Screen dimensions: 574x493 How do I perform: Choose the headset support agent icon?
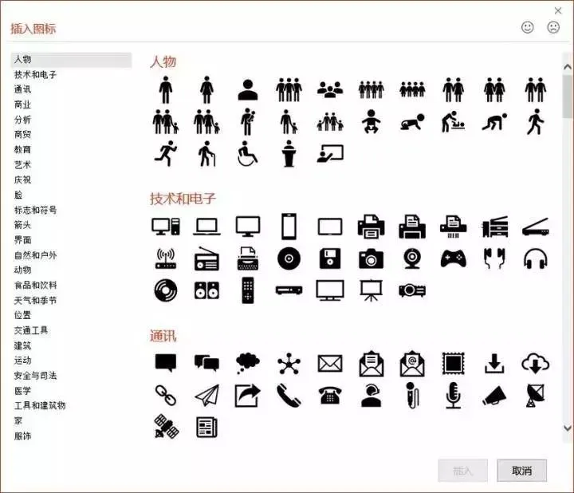tap(372, 396)
